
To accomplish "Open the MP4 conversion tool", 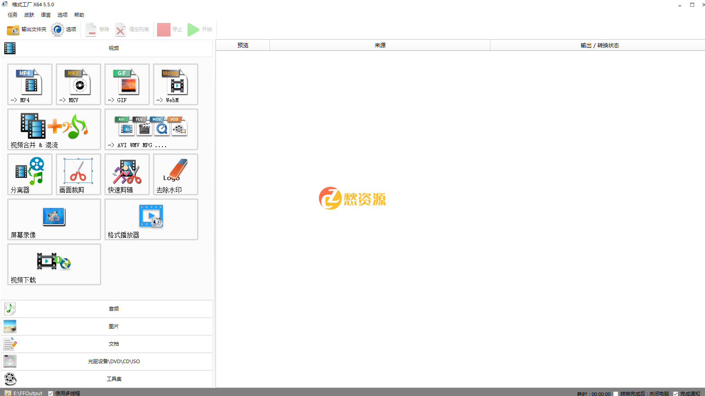I will (x=30, y=84).
